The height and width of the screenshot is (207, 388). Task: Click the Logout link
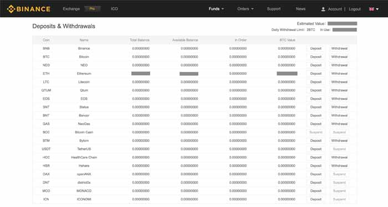[x=355, y=9]
